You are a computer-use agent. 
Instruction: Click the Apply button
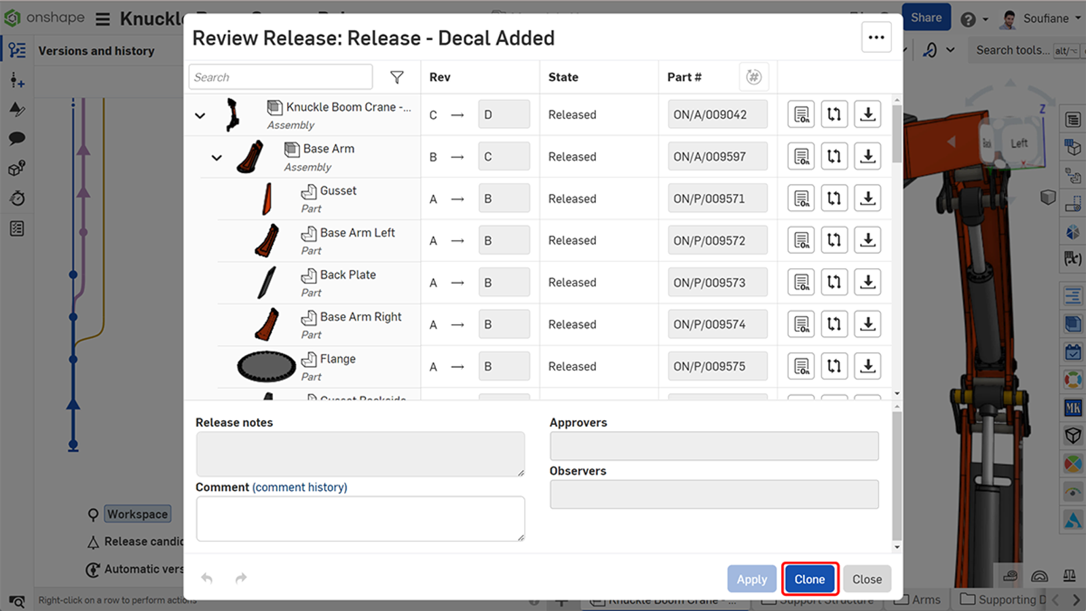click(x=751, y=578)
